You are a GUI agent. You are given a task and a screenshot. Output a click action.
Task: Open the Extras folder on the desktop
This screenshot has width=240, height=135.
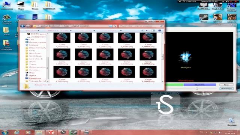(x=6, y=31)
